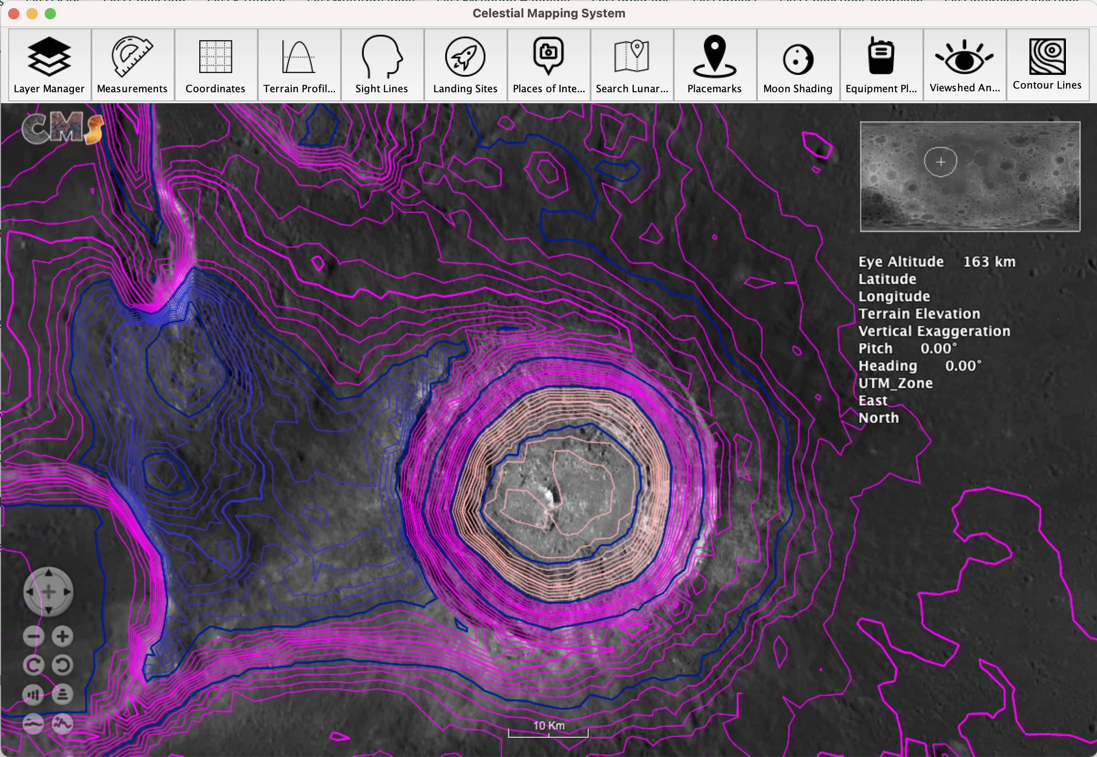Open the Moon Shading tool
The height and width of the screenshot is (757, 1097).
point(798,64)
